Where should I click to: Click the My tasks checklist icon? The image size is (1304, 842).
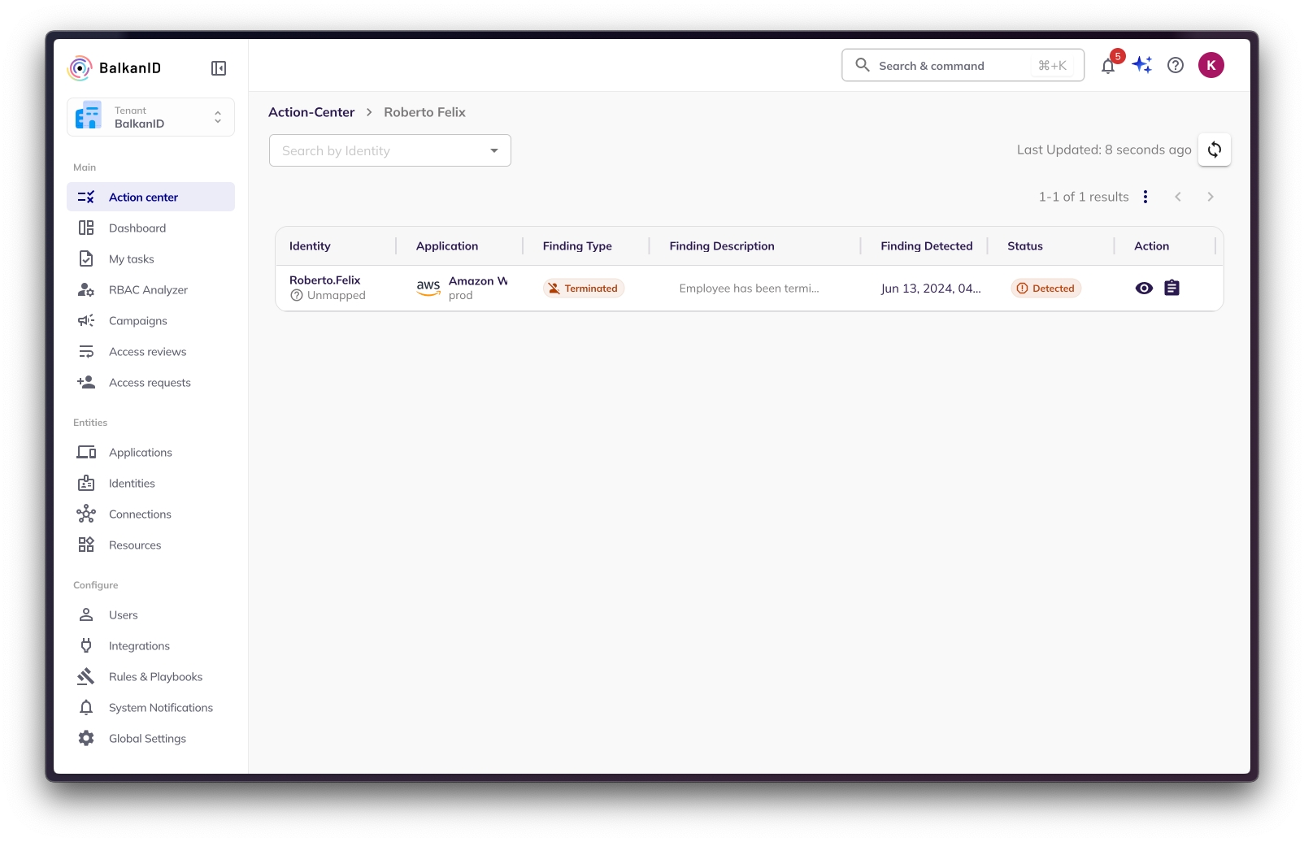(x=86, y=258)
